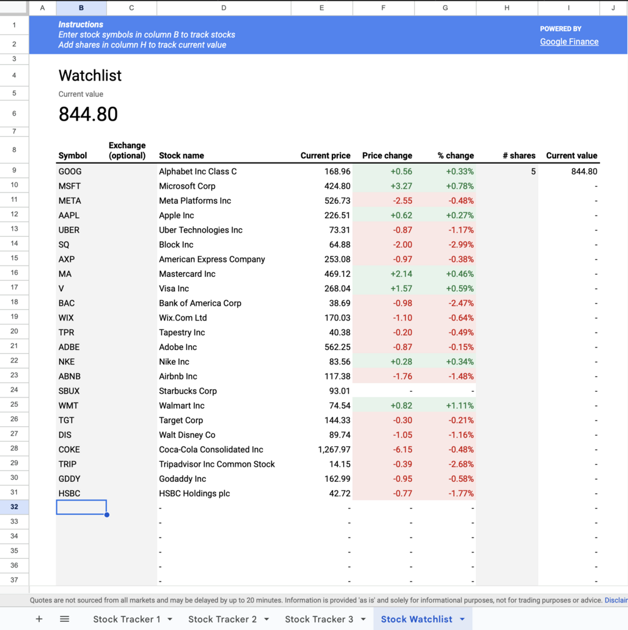Select the GOOG symbol cell
This screenshot has width=628, height=630.
81,171
